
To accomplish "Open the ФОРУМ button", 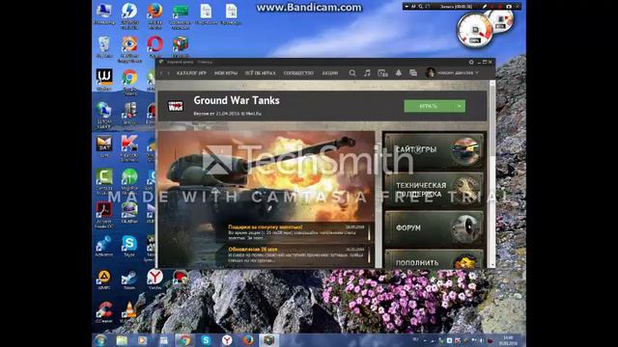I will tap(435, 227).
